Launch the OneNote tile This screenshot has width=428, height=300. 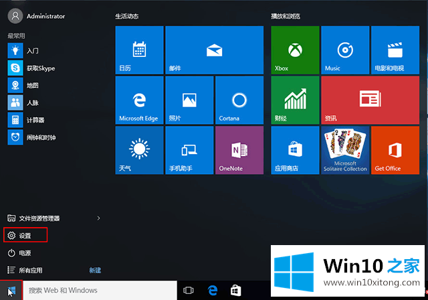pyautogui.click(x=239, y=150)
